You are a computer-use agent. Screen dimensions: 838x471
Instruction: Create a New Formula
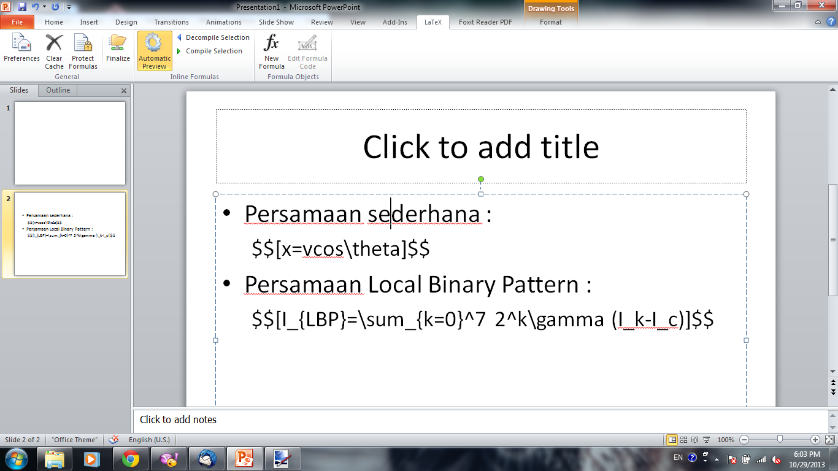pos(271,49)
